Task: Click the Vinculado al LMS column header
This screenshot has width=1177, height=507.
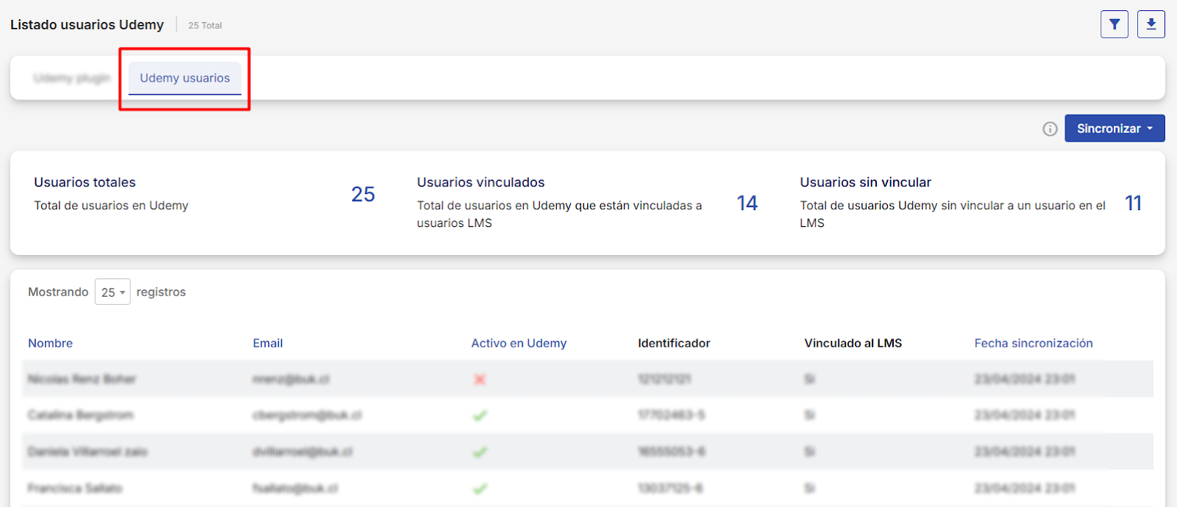Action: [853, 343]
